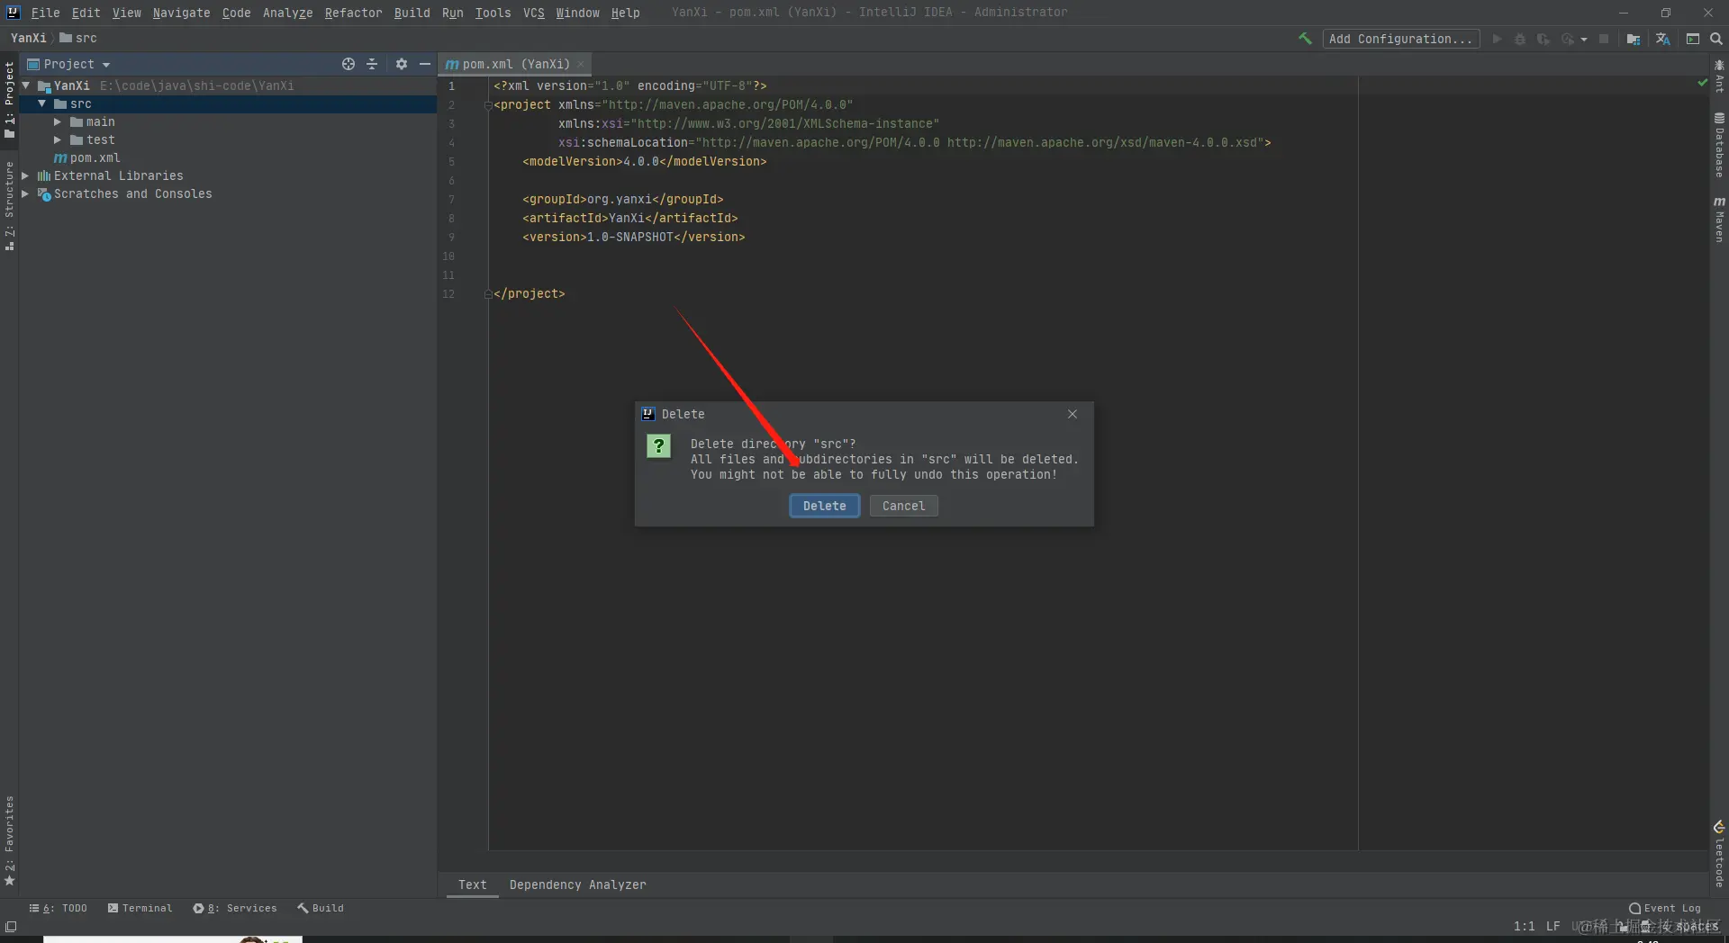Fold the project tag at line 2
The width and height of the screenshot is (1729, 943).
point(488,105)
